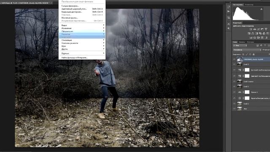Screen dimensions: 270x152
Task: Lock image pixels (brush) icon
Action: pyautogui.click(x=246, y=54)
